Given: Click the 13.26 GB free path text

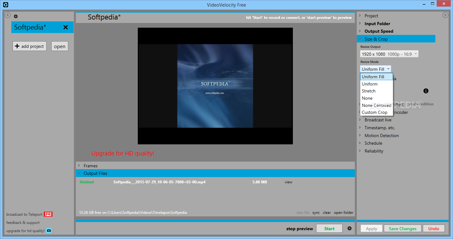Looking at the screenshot, I should [x=133, y=213].
